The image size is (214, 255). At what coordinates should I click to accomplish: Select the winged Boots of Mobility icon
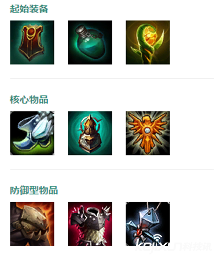point(32,133)
